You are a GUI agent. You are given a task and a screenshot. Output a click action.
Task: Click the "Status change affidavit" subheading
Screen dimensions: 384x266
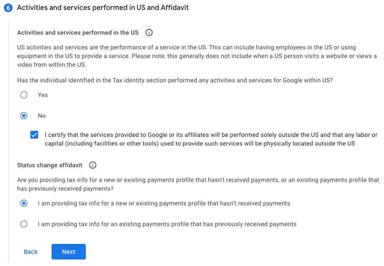[50, 165]
